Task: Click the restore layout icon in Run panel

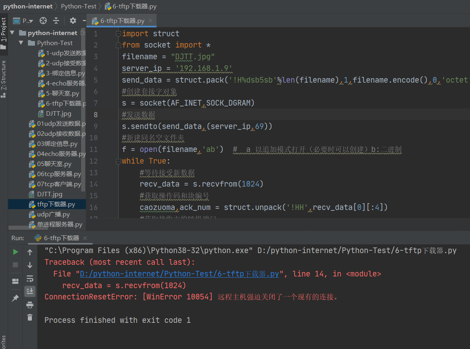Action: [x=15, y=281]
